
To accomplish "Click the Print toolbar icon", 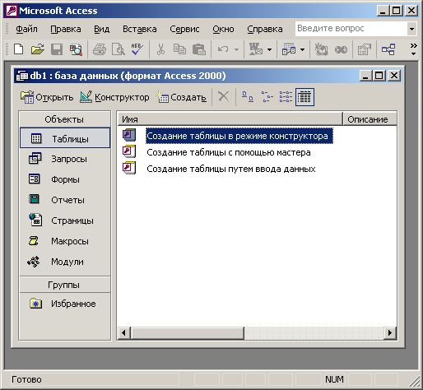I will coord(100,49).
